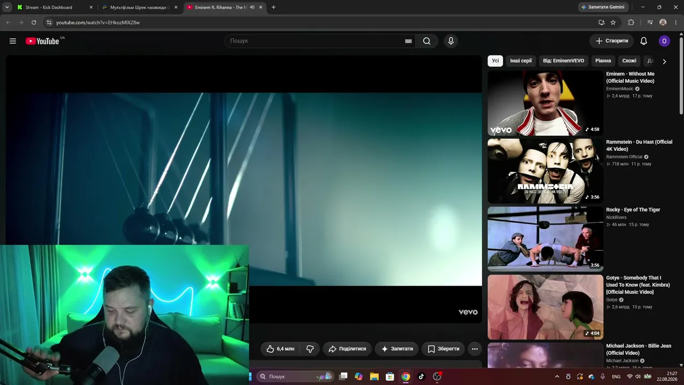Open Chrome three-dot menu
The image size is (684, 385).
(677, 22)
